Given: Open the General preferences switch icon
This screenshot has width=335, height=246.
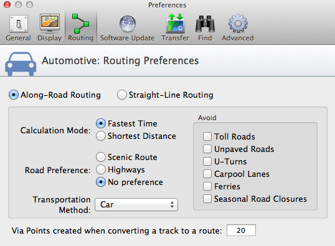Looking at the screenshot, I should pos(19,24).
